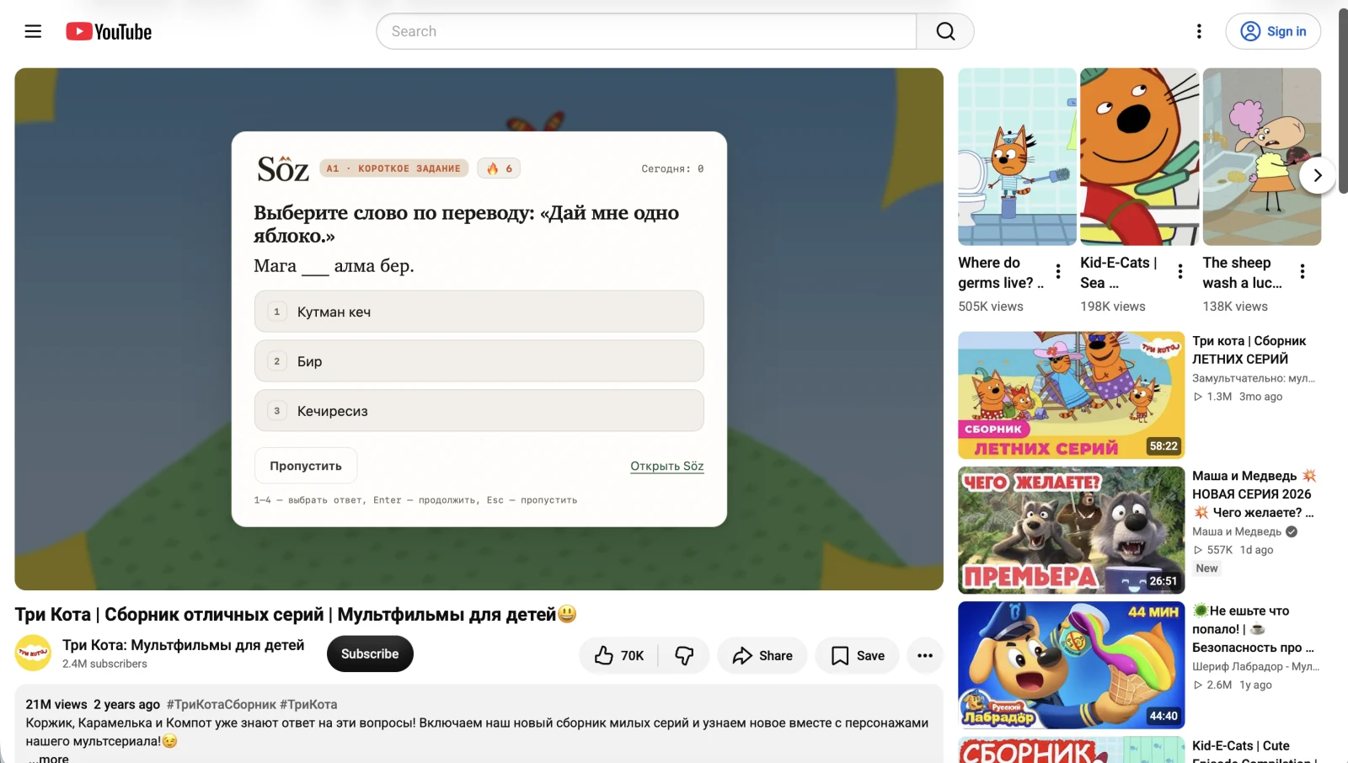1348x763 pixels.
Task: Save the video to playlist
Action: coord(858,655)
